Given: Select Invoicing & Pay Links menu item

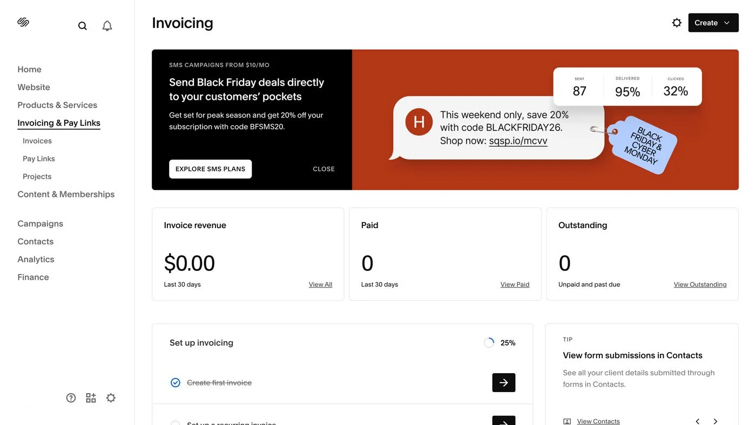Looking at the screenshot, I should point(59,123).
